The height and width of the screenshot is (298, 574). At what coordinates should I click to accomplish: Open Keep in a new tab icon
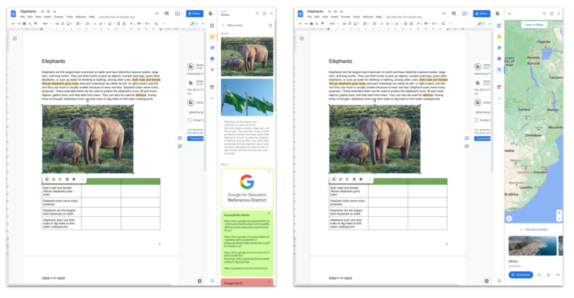tap(264, 13)
